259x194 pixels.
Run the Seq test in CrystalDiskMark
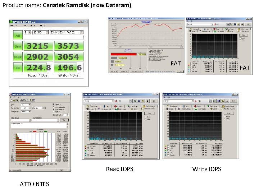point(18,46)
